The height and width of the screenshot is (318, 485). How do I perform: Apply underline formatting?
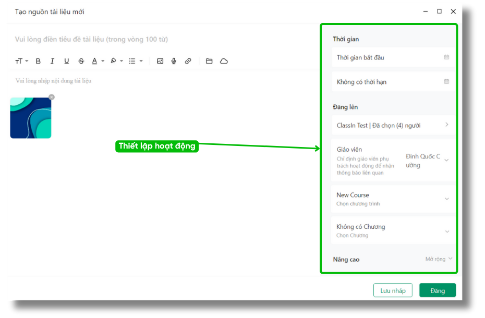click(x=66, y=62)
